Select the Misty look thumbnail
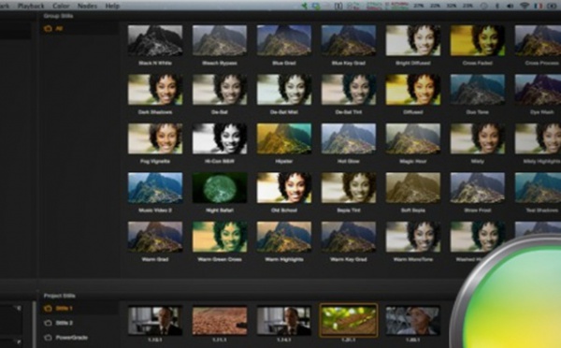 [477, 138]
